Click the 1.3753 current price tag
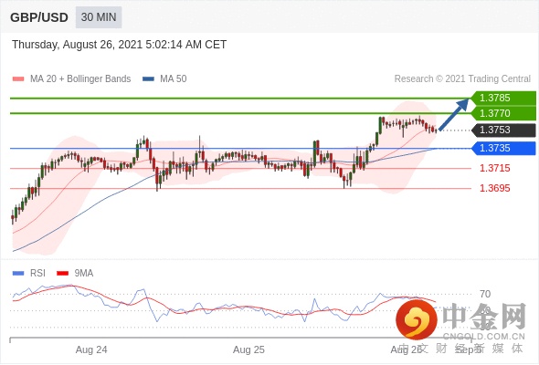This screenshot has height=365, width=539. [x=503, y=130]
